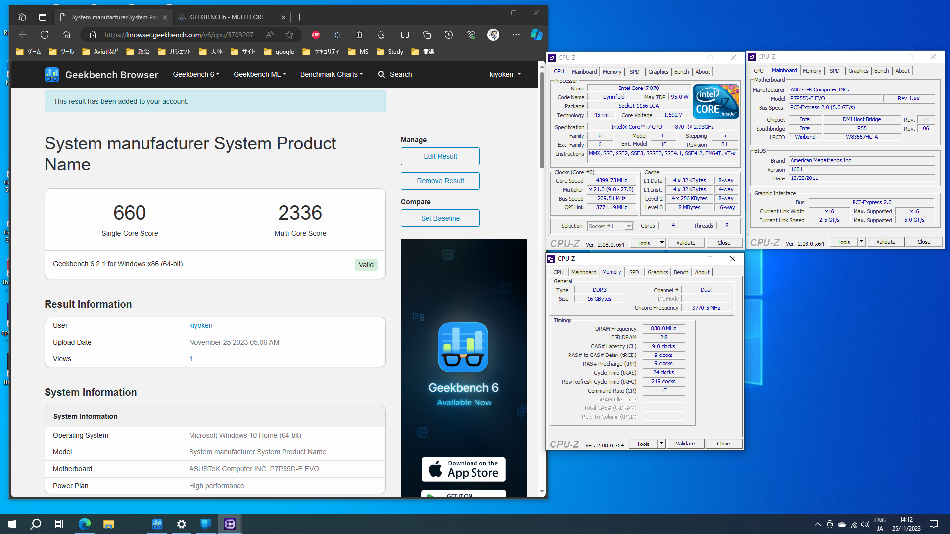Screen dimensions: 950x534
Task: Open File Explorer from taskbar
Action: [109, 524]
